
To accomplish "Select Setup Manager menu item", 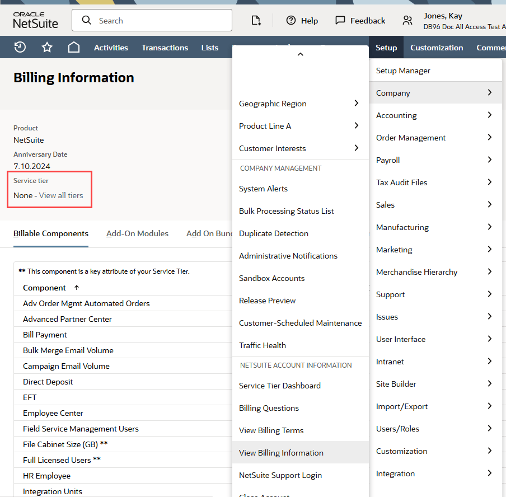I will click(x=435, y=71).
